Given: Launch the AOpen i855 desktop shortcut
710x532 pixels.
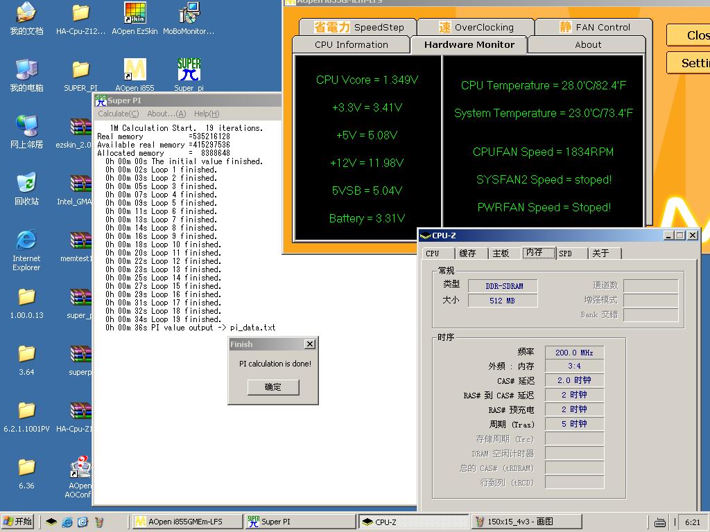Looking at the screenshot, I should [x=135, y=75].
